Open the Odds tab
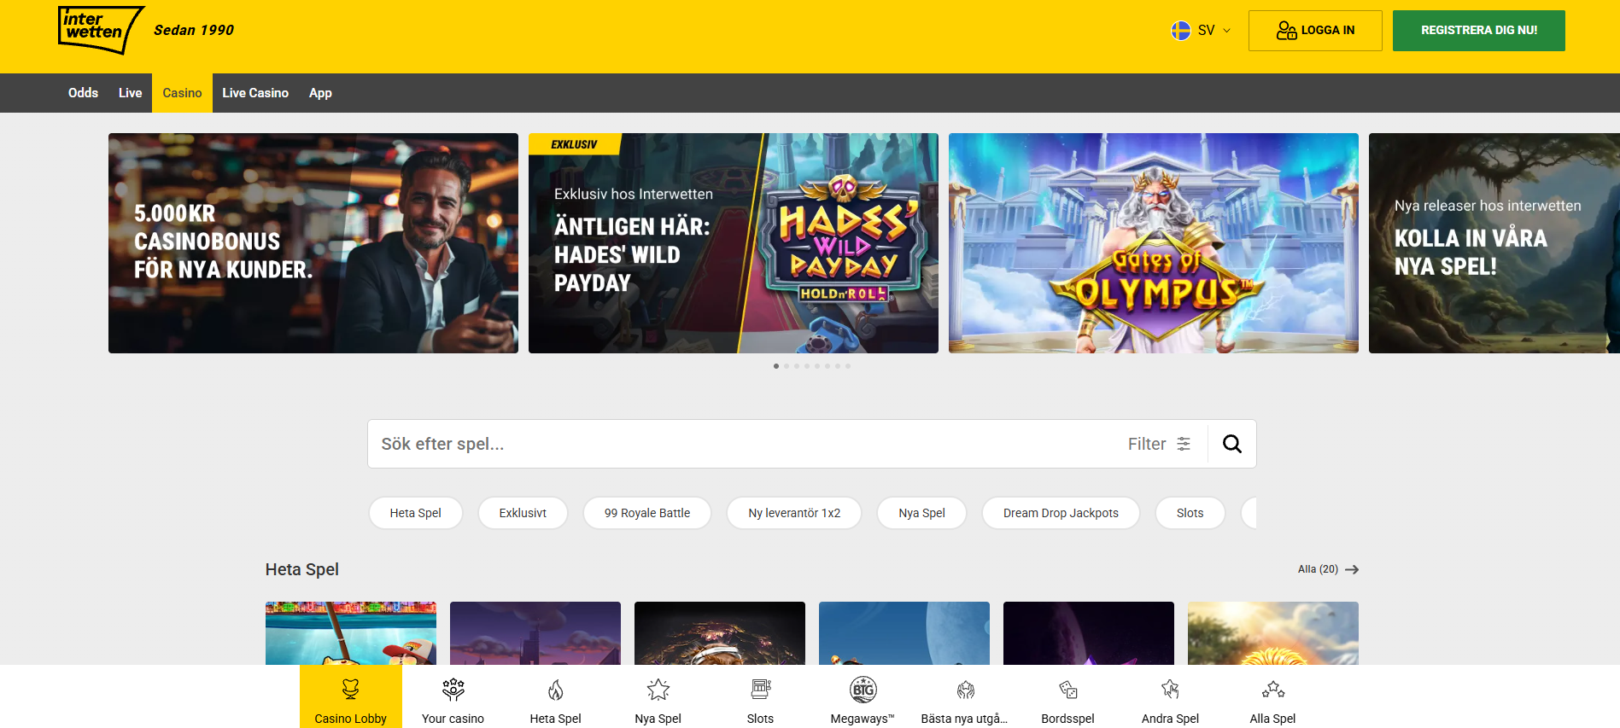 pyautogui.click(x=83, y=93)
